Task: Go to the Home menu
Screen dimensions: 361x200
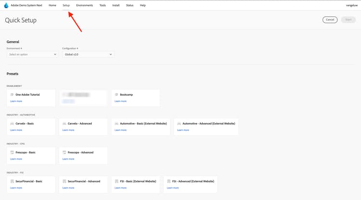Action: (x=52, y=5)
